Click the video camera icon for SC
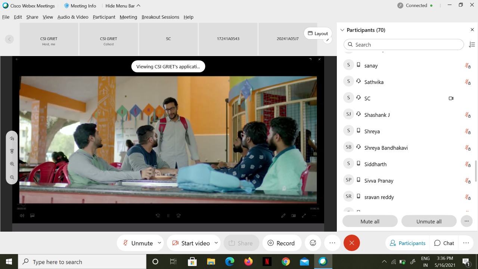 tap(451, 98)
